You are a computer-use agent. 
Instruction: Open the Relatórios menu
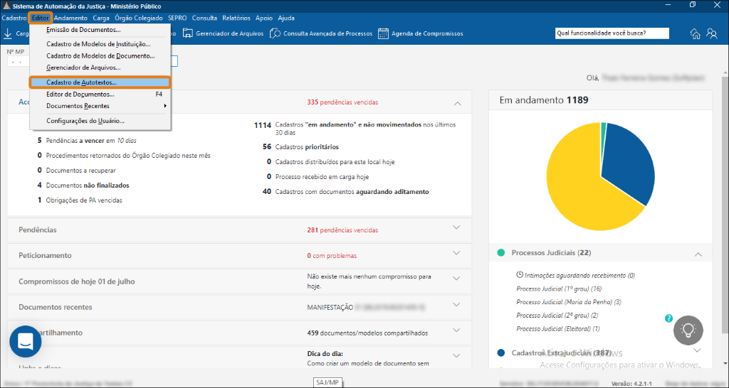(236, 18)
